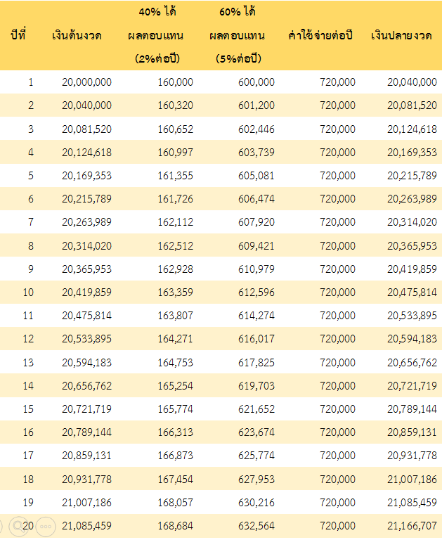The image size is (442, 540).
Task: Select ending balance 21,007,186 in year 18
Action: point(412,478)
